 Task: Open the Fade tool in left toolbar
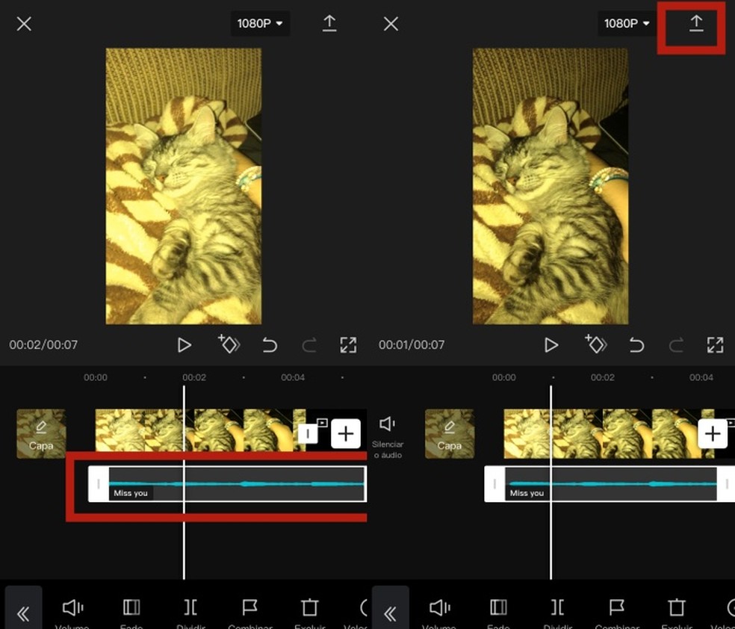pos(131,613)
